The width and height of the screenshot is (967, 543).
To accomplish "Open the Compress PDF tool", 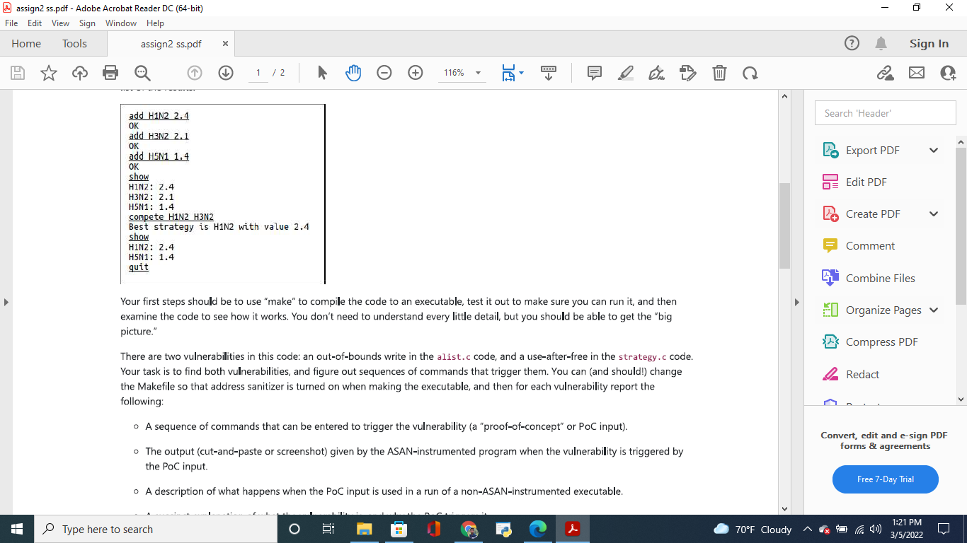I will (x=881, y=341).
